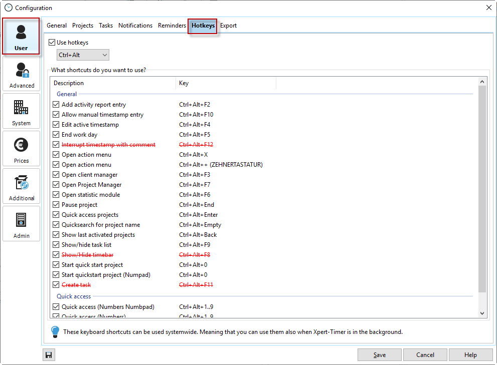Expand the Ctrl+Alt modifier dropdown
Screen dimensions: 497x365
click(x=83, y=55)
